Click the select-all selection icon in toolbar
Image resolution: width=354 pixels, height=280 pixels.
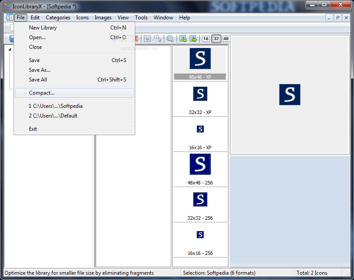pos(147,39)
